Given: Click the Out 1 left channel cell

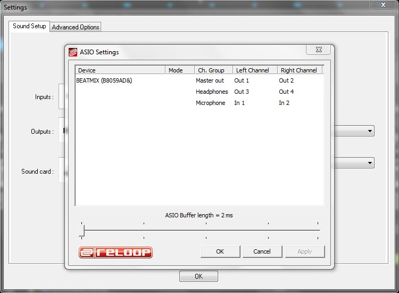Looking at the screenshot, I should coord(242,80).
